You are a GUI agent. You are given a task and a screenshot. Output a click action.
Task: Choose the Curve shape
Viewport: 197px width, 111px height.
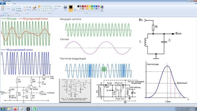click(41, 6)
